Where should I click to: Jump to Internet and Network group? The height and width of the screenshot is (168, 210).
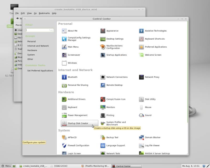(x=38, y=46)
